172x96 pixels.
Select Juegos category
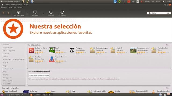click(5, 66)
